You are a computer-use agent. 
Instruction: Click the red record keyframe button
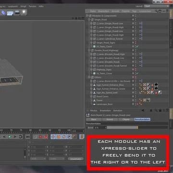coord(40,136)
